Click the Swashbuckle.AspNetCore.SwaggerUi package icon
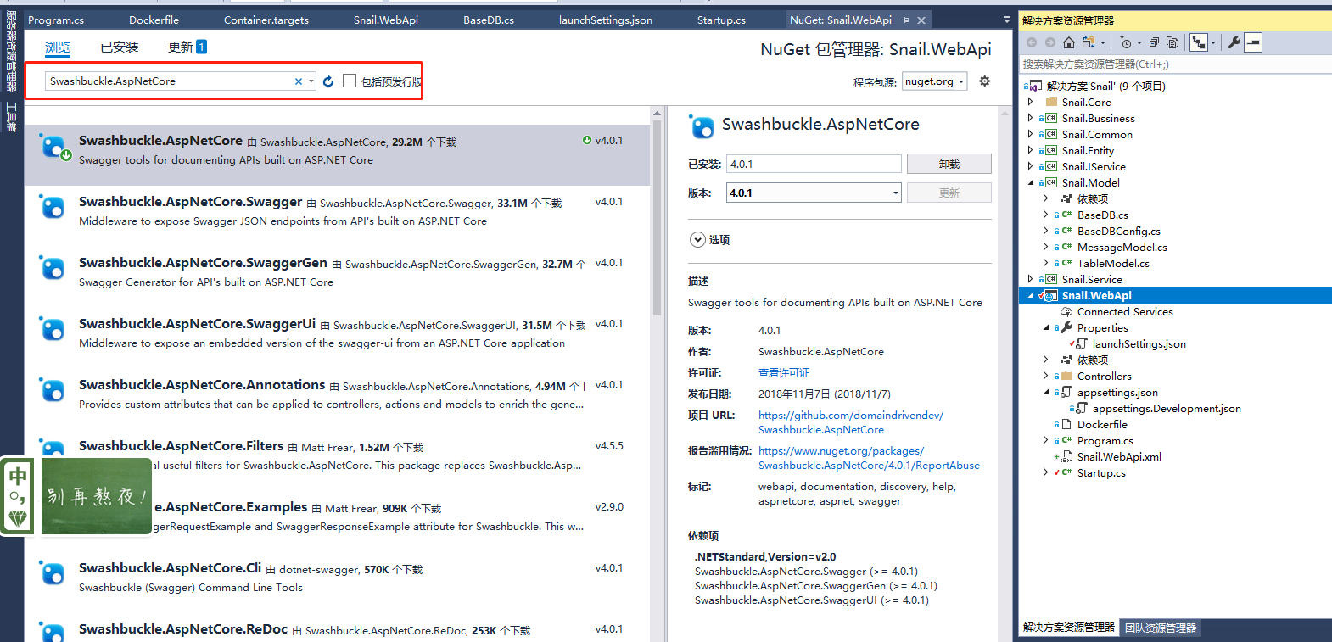Screen dimensions: 1332x642 [53, 329]
